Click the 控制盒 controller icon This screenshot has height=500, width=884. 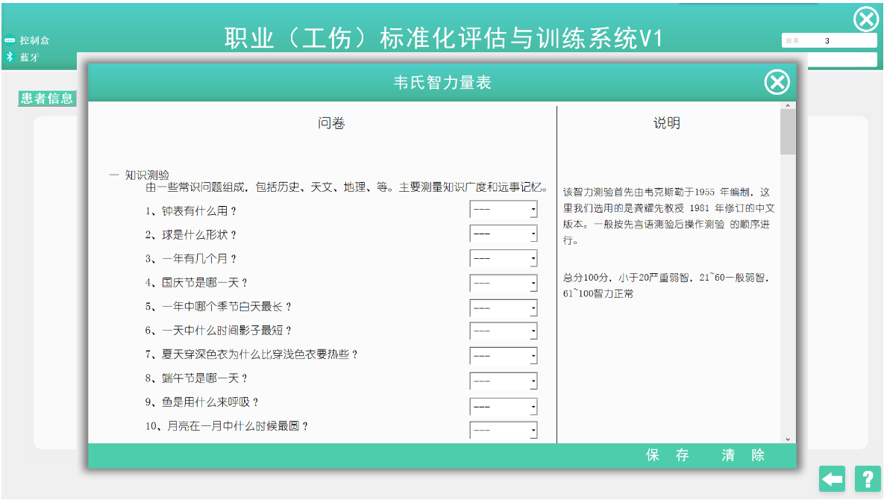coord(10,40)
